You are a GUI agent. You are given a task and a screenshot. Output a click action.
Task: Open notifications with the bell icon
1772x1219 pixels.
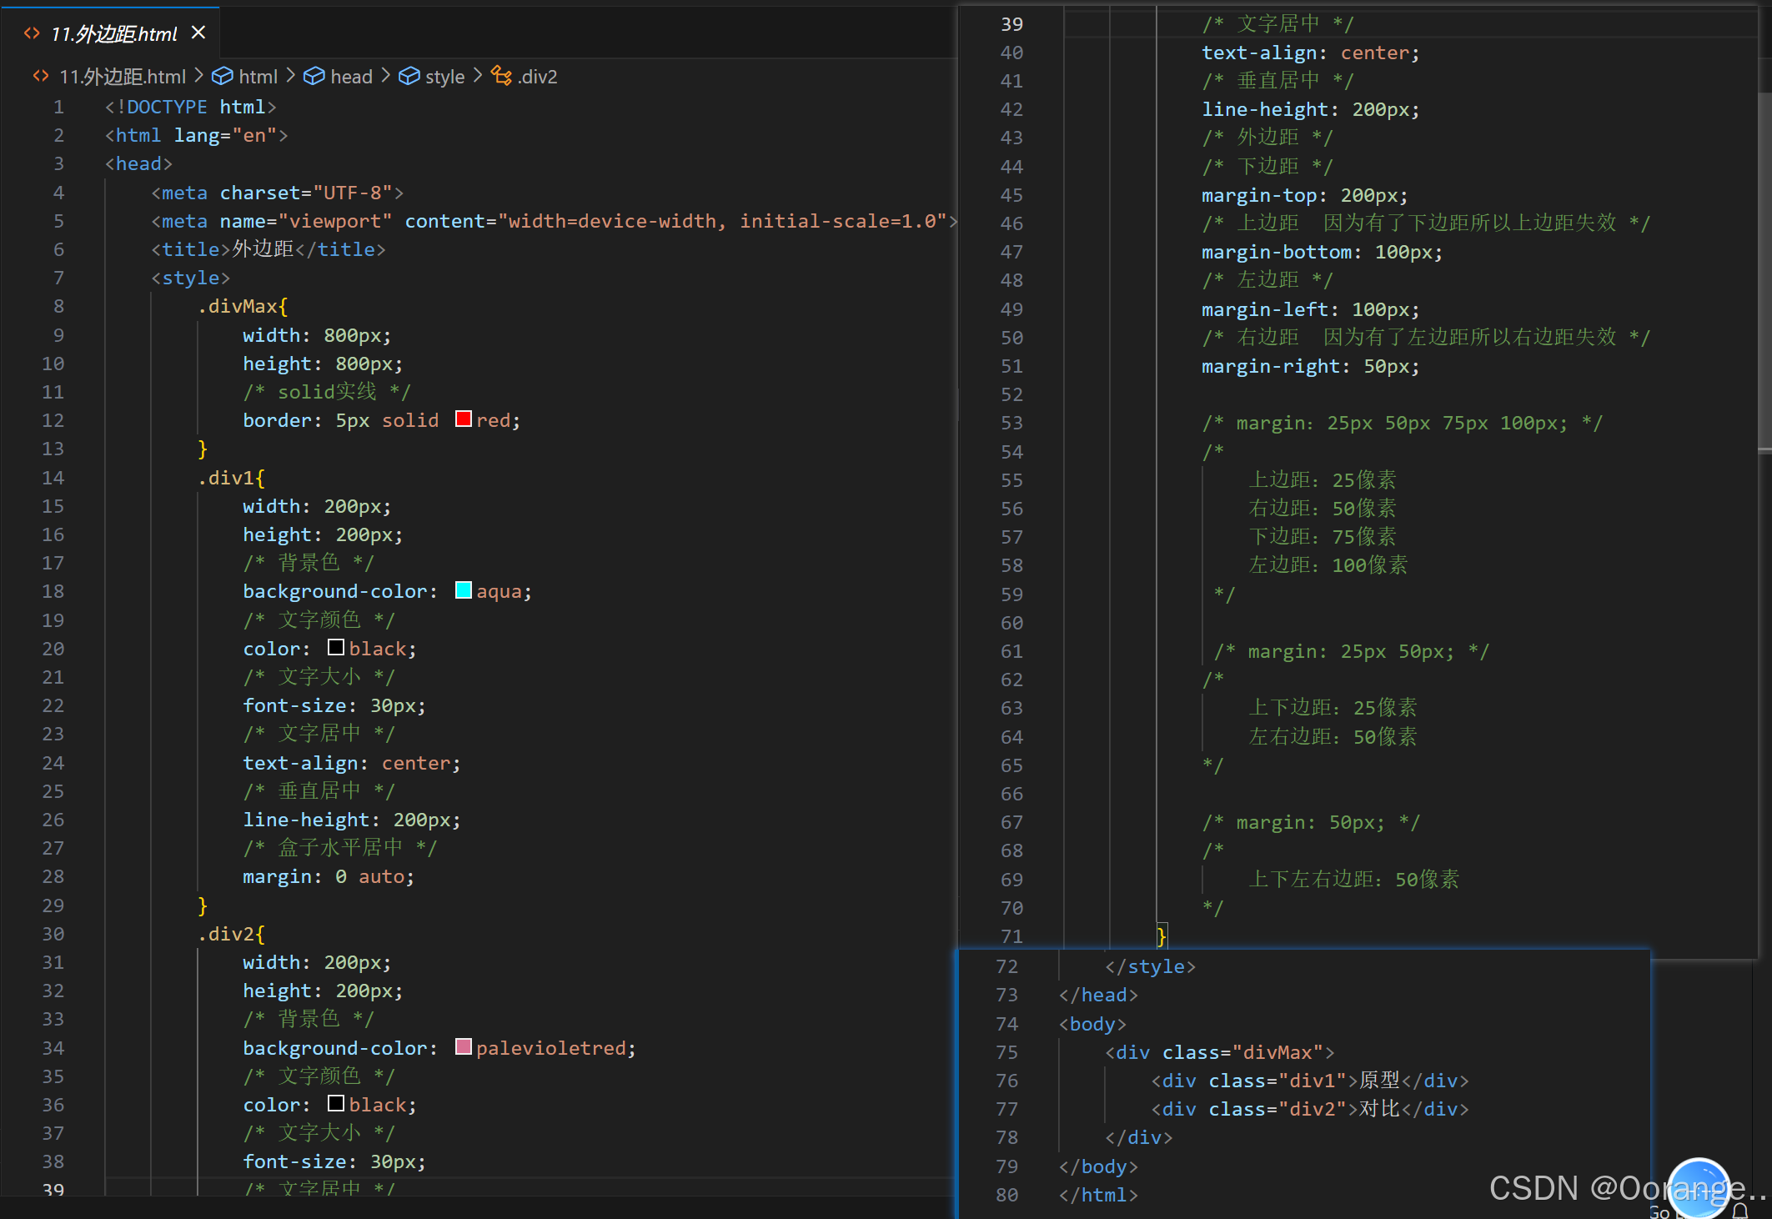click(1739, 1210)
